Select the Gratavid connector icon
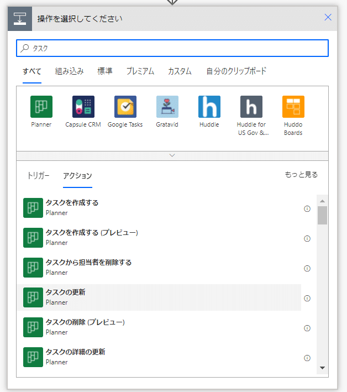 tap(167, 107)
